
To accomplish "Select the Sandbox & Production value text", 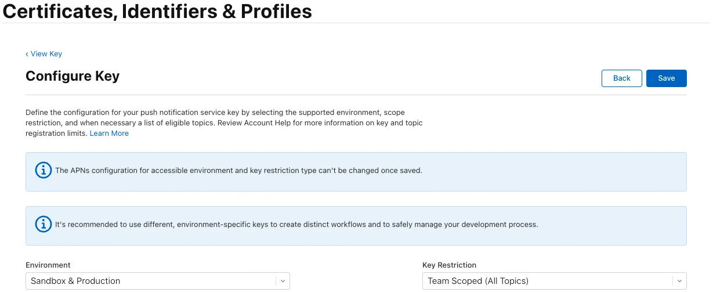I will tap(75, 281).
